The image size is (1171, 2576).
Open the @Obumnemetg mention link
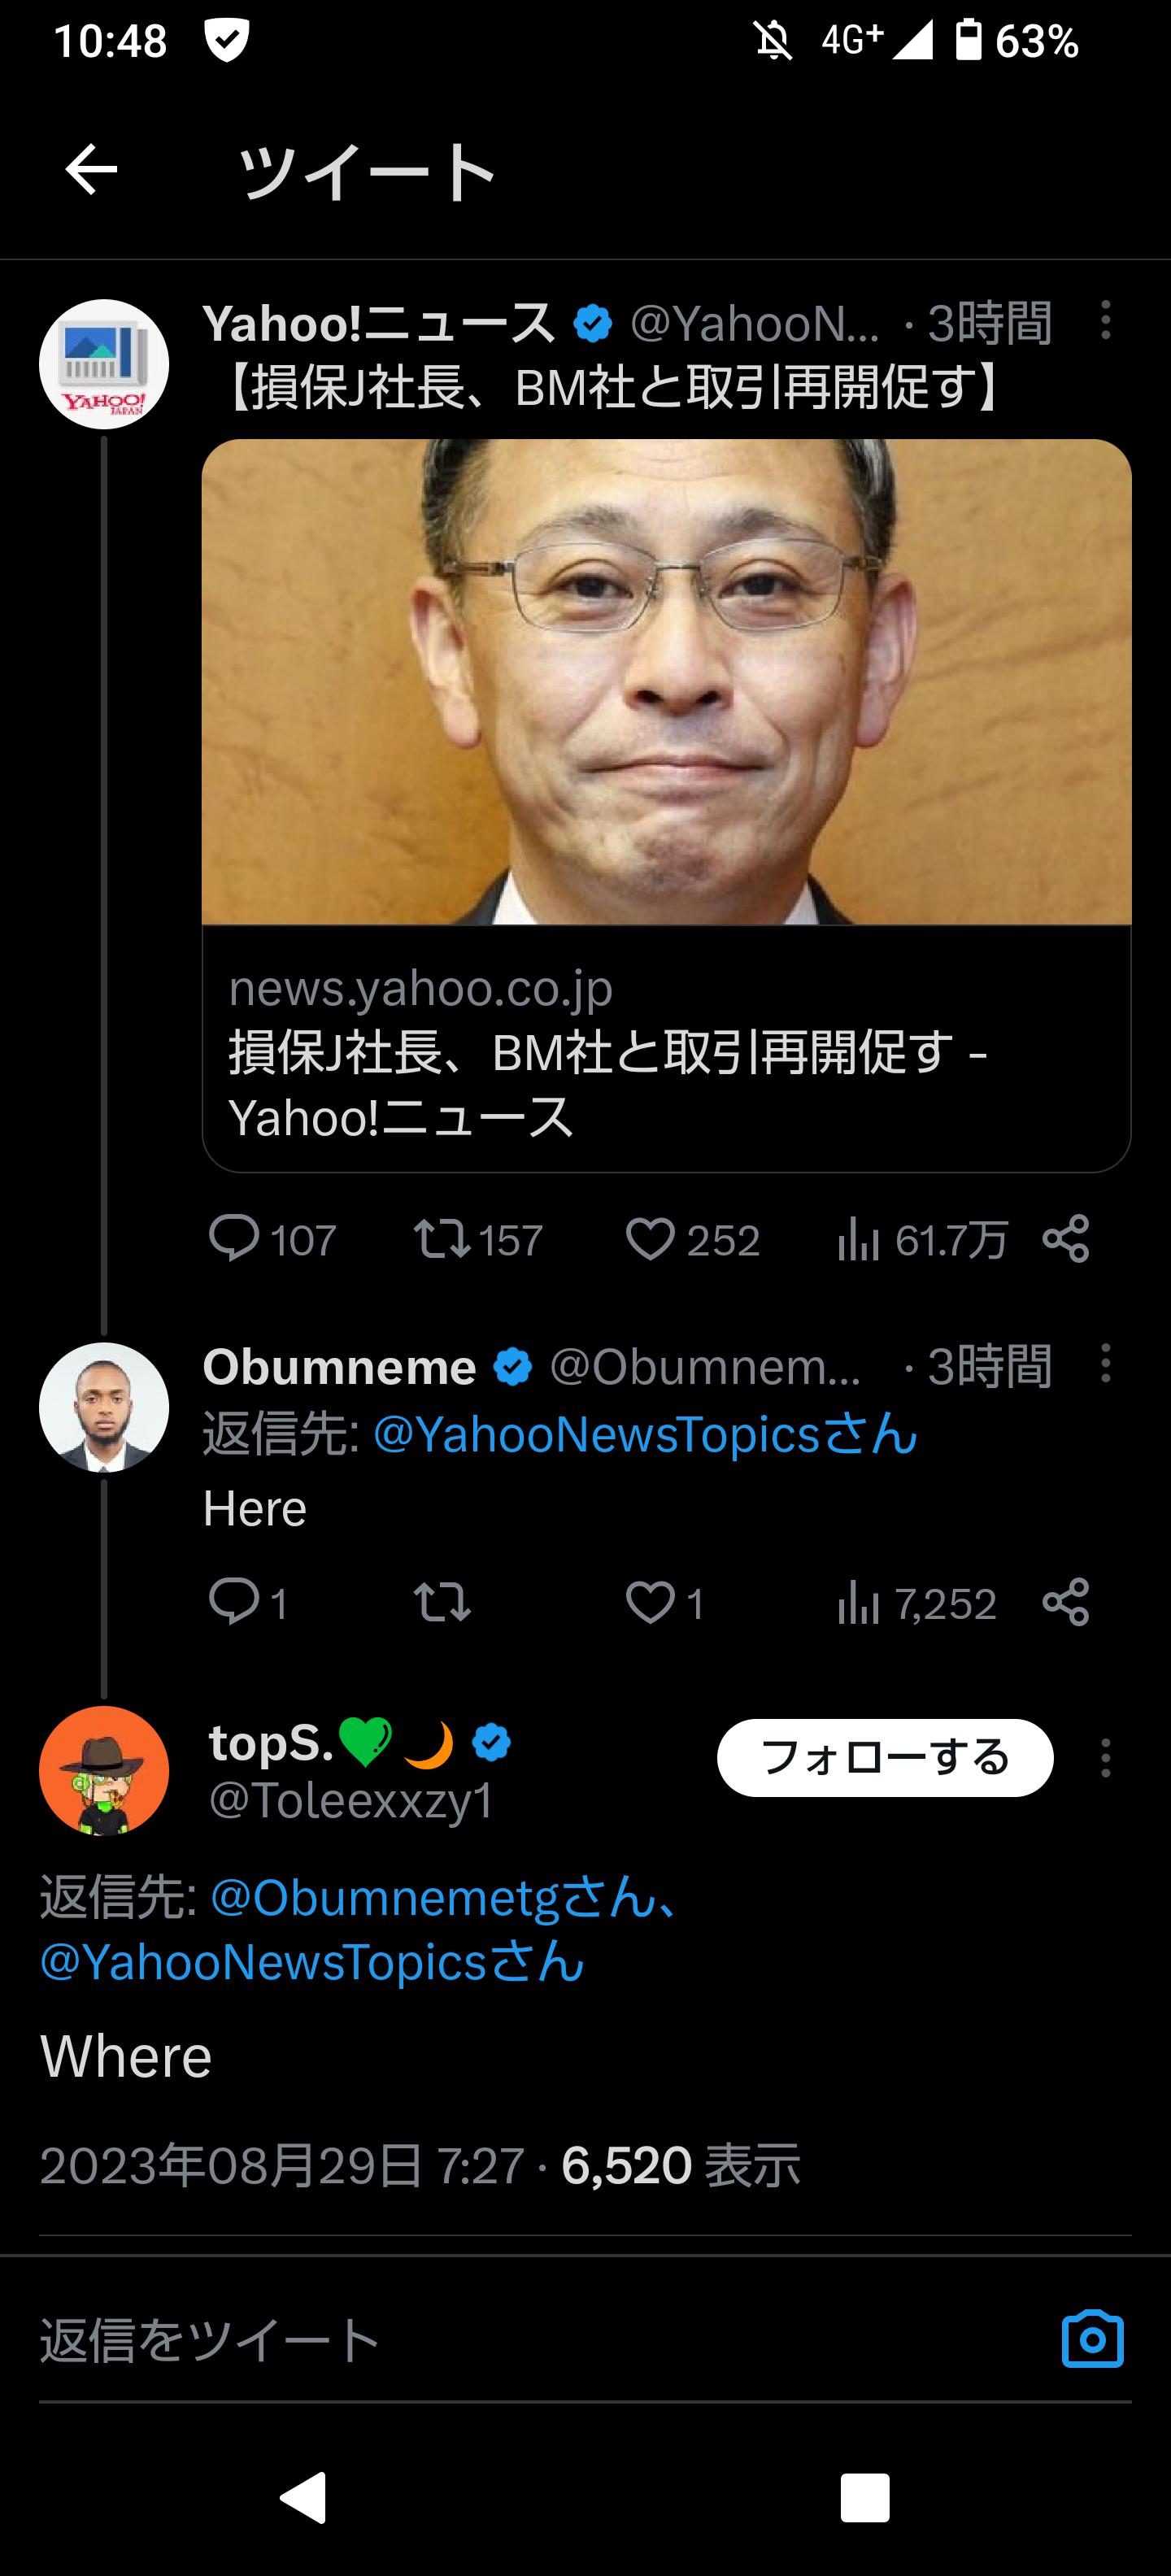click(383, 1897)
